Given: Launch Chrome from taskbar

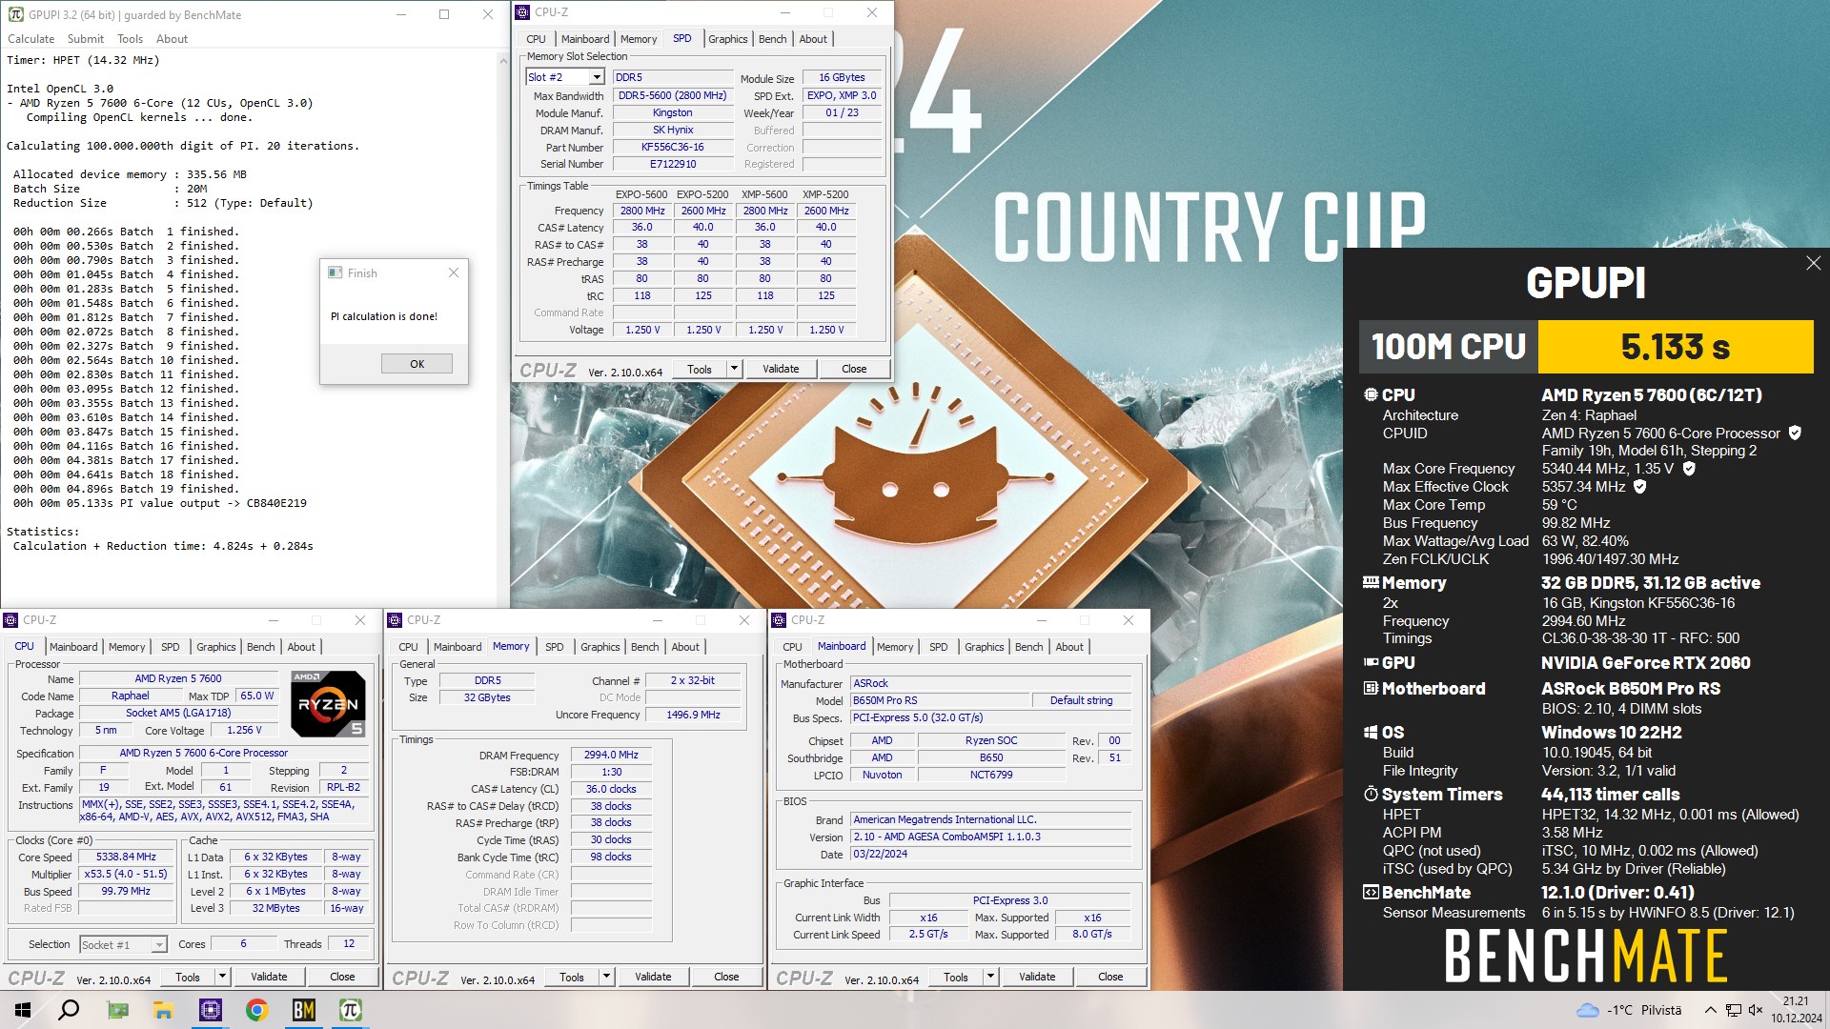Looking at the screenshot, I should [256, 1010].
